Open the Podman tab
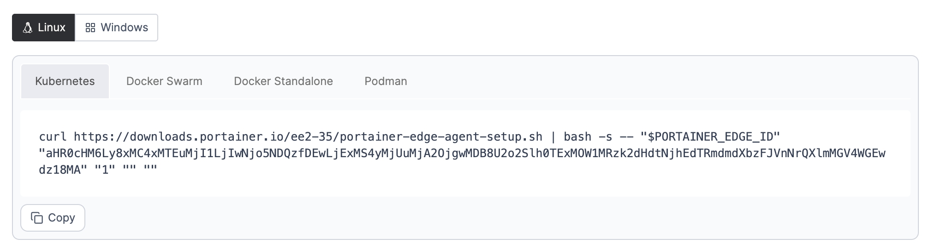 [x=386, y=81]
